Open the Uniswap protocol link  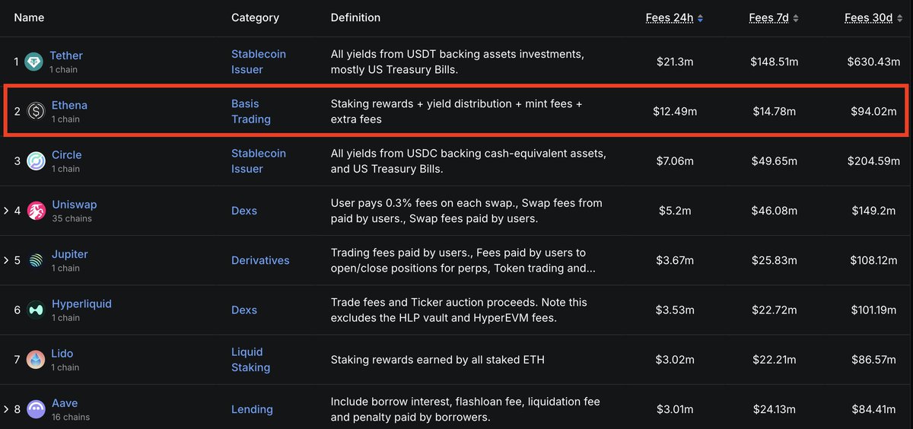[x=75, y=205]
